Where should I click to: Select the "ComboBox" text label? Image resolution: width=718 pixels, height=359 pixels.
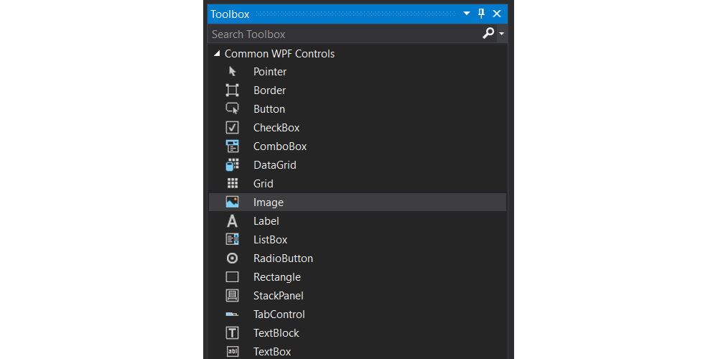280,146
